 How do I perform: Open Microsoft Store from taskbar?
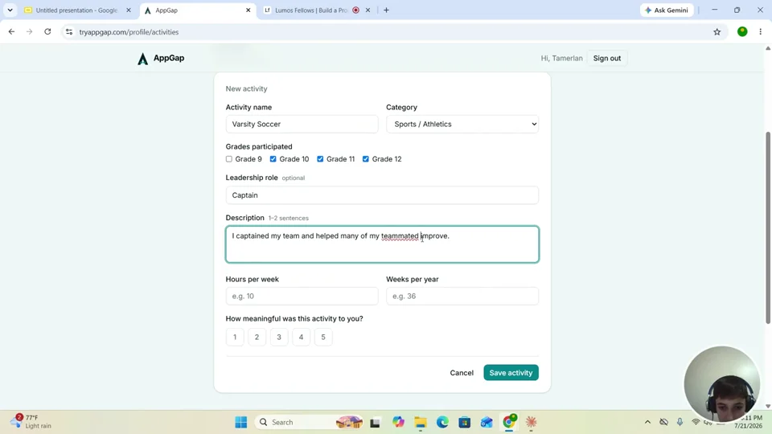pyautogui.click(x=464, y=422)
